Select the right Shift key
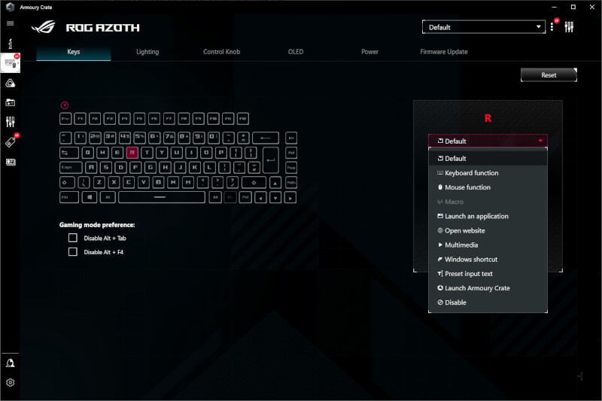This screenshot has width=602, height=401. click(x=254, y=183)
